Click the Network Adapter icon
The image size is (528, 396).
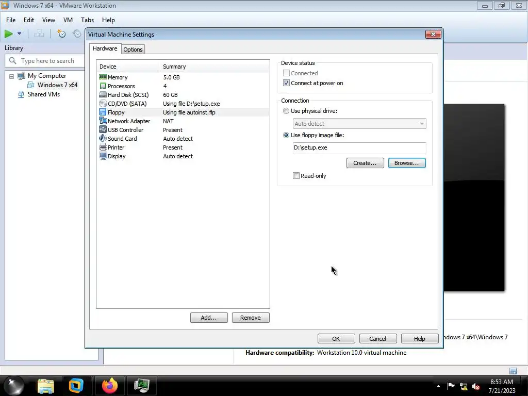[103, 121]
